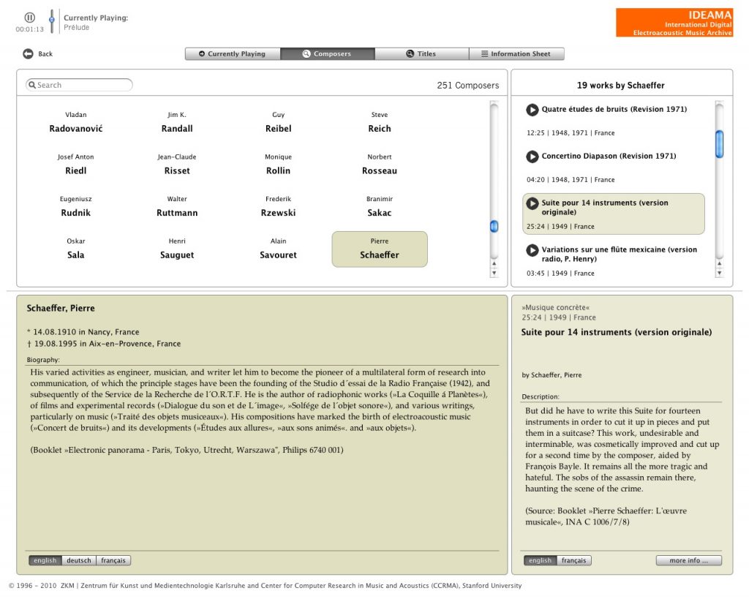
Task: Click the composer Search field
Action: (82, 85)
